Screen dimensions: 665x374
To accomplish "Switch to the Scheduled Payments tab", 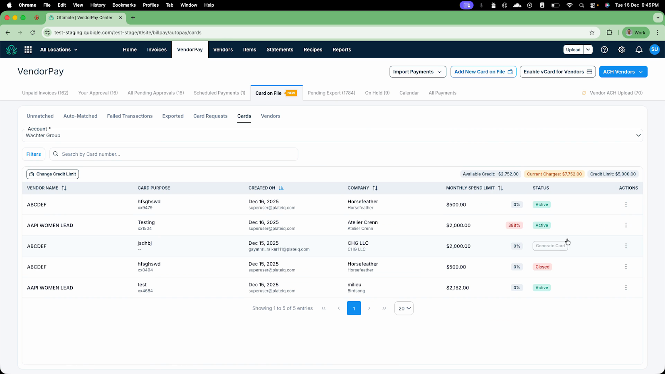I will click(x=219, y=93).
